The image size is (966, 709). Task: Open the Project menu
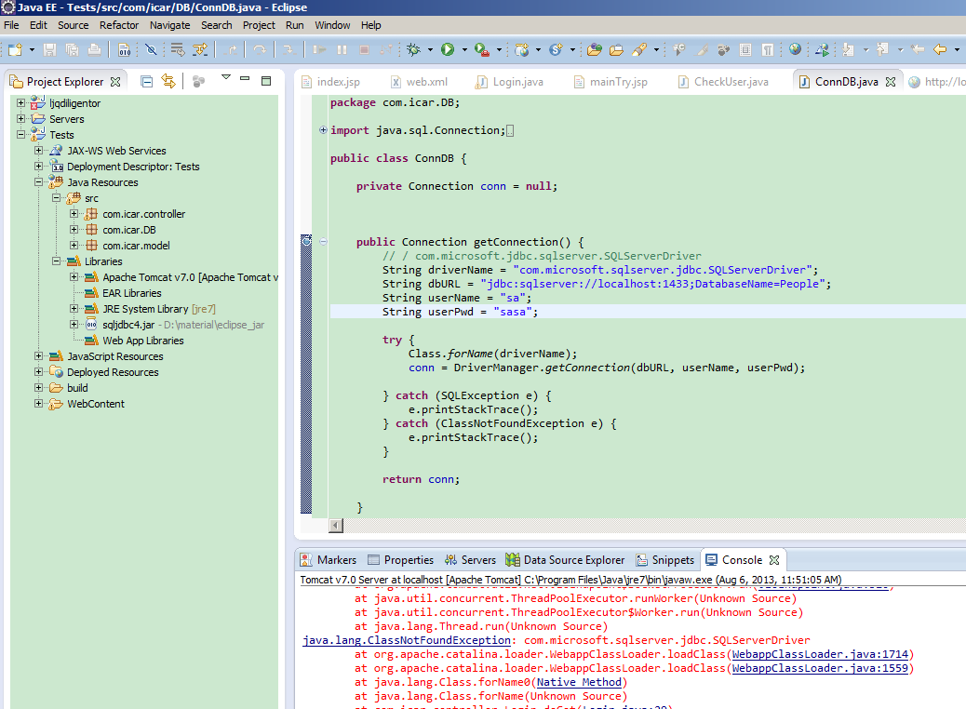click(259, 25)
